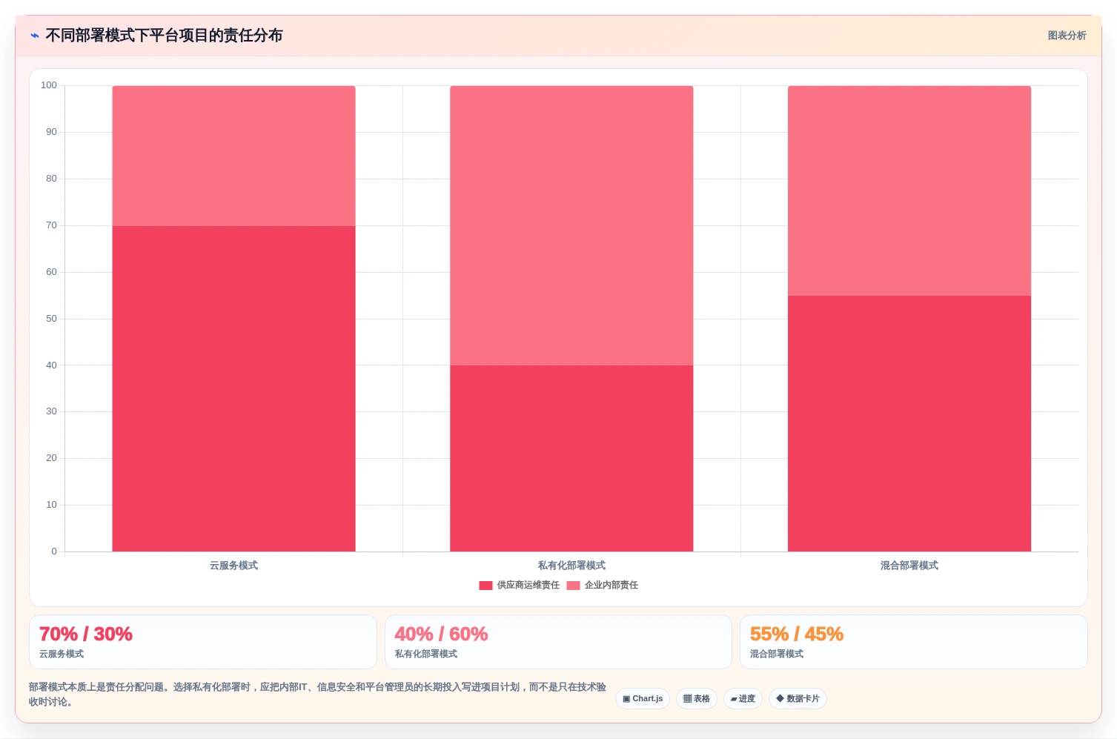Click the dark vendor segment of 私有化部署模式 bar
Viewport: 1117px width, 739px height.
point(571,458)
